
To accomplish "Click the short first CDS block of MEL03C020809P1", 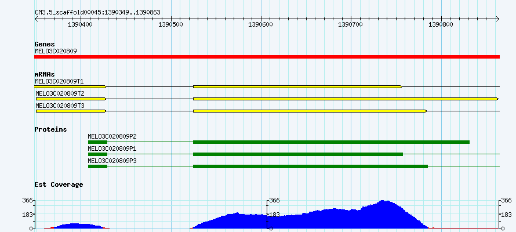I will pos(98,154).
